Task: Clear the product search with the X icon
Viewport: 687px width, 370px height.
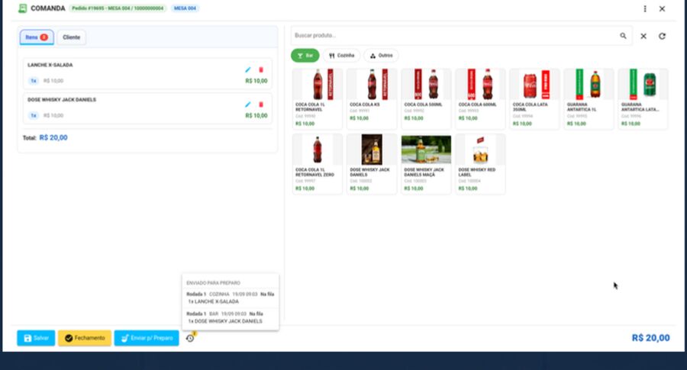Action: tap(643, 36)
